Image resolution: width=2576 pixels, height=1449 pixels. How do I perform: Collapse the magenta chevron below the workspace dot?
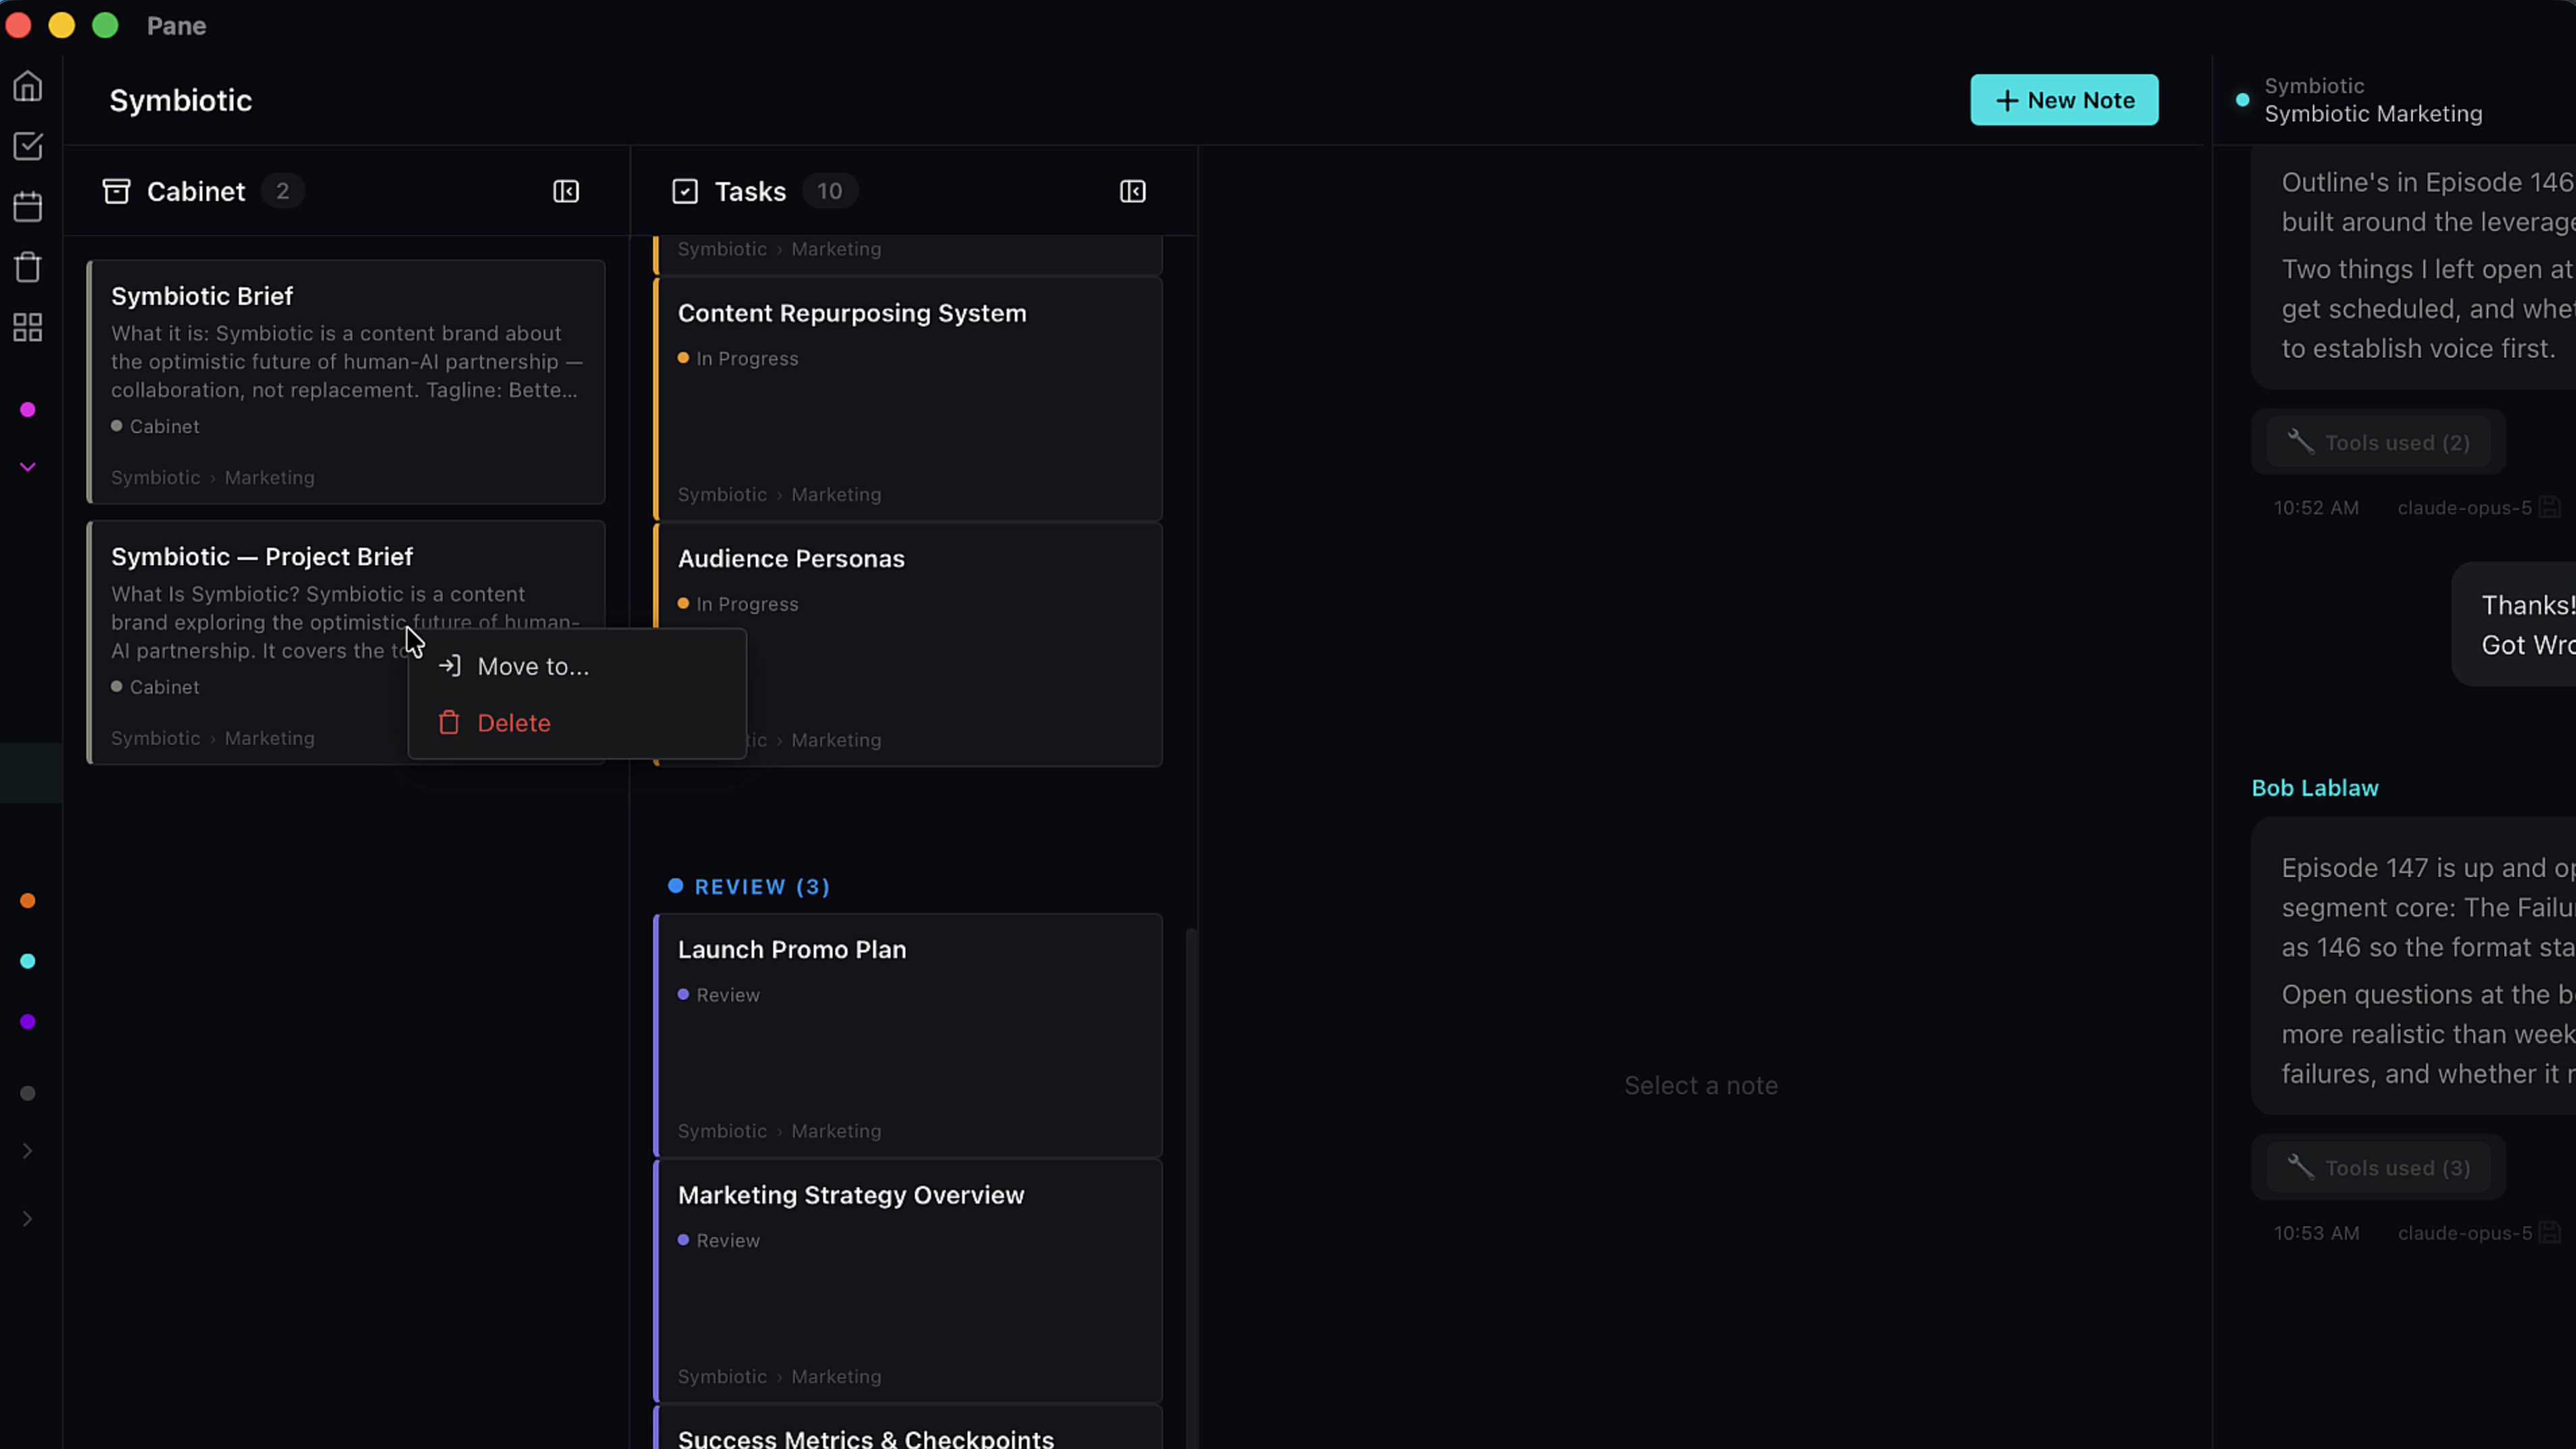point(28,467)
